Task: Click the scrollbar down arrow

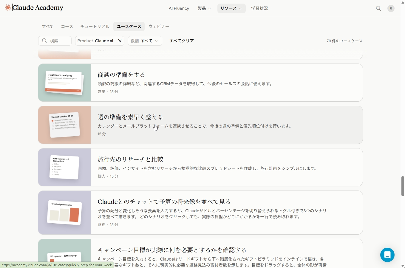Action: point(403,266)
